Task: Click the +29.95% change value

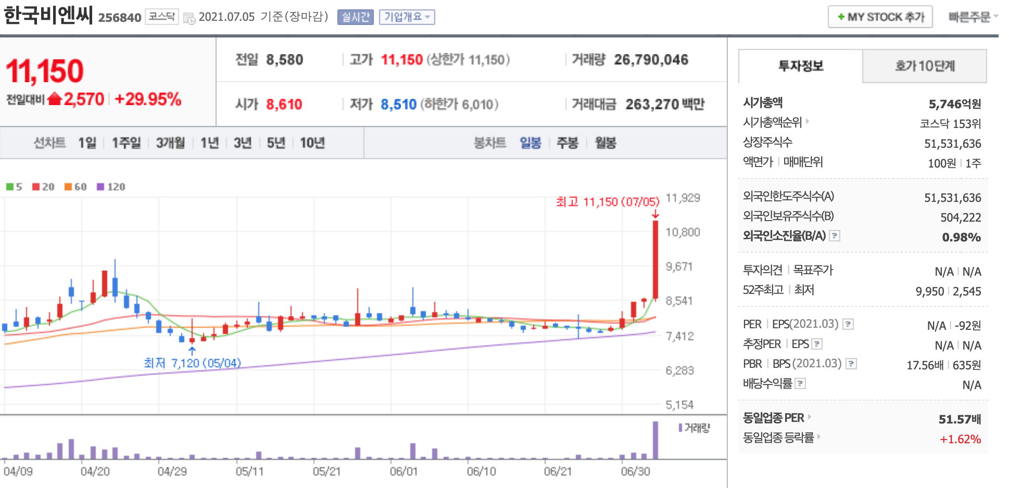Action: 148,99
